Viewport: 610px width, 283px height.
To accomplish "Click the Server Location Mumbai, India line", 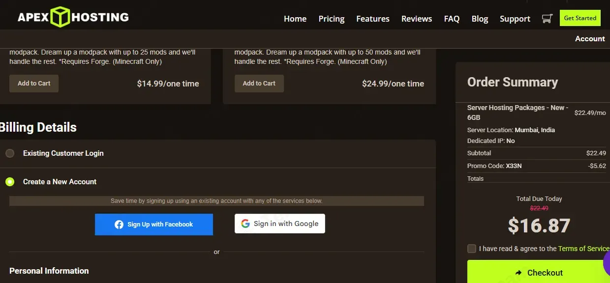I will tap(511, 130).
